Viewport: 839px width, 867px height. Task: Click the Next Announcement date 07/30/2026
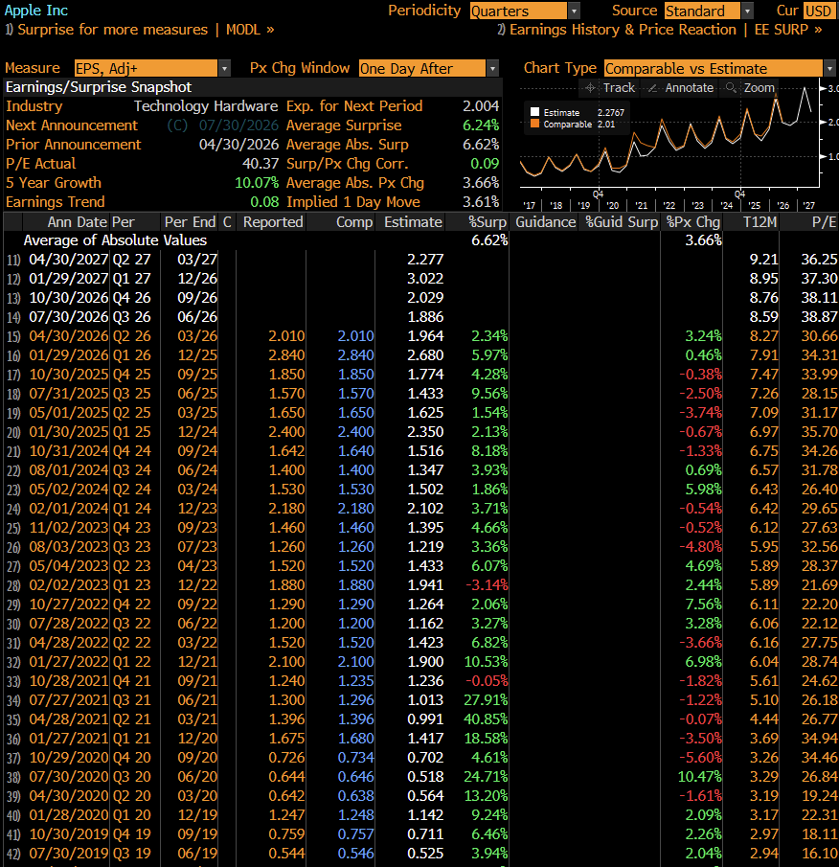238,125
